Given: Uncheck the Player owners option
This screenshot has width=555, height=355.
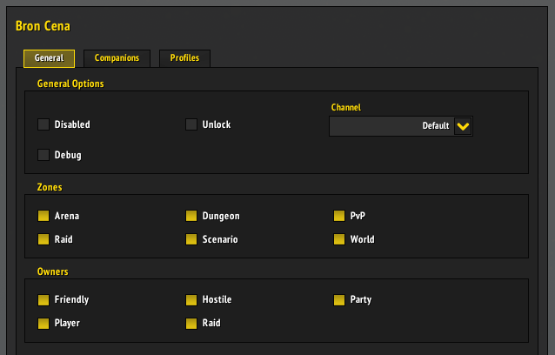Looking at the screenshot, I should (x=43, y=324).
